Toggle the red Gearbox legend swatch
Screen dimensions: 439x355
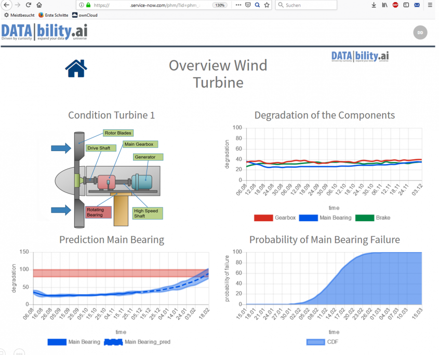[x=263, y=217]
